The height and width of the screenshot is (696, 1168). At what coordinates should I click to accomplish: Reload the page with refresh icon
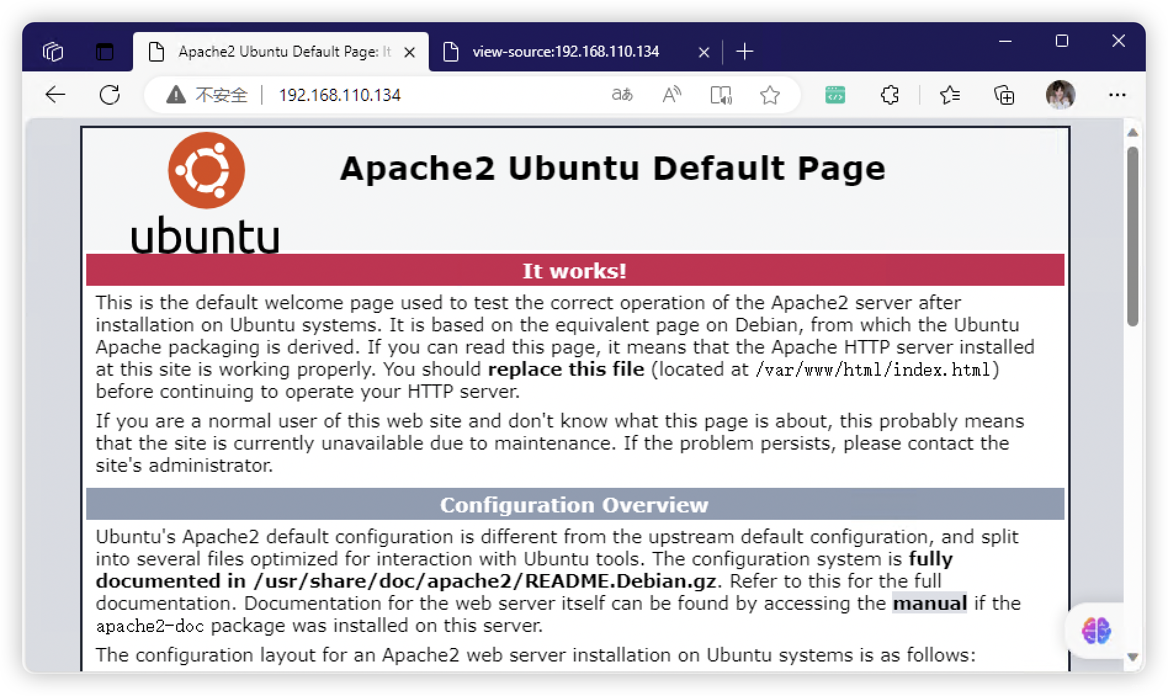[x=110, y=95]
